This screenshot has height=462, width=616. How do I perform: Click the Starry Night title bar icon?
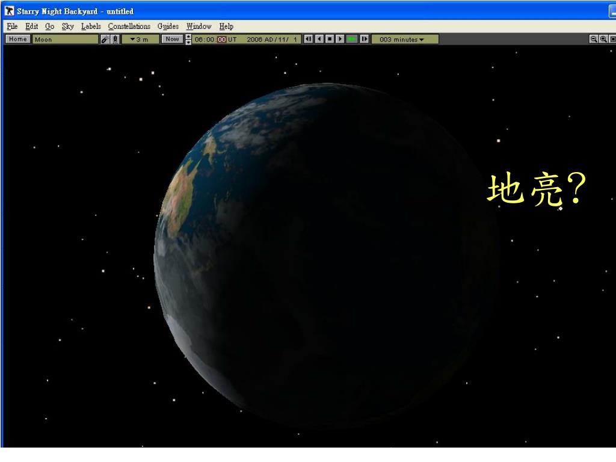tap(9, 11)
